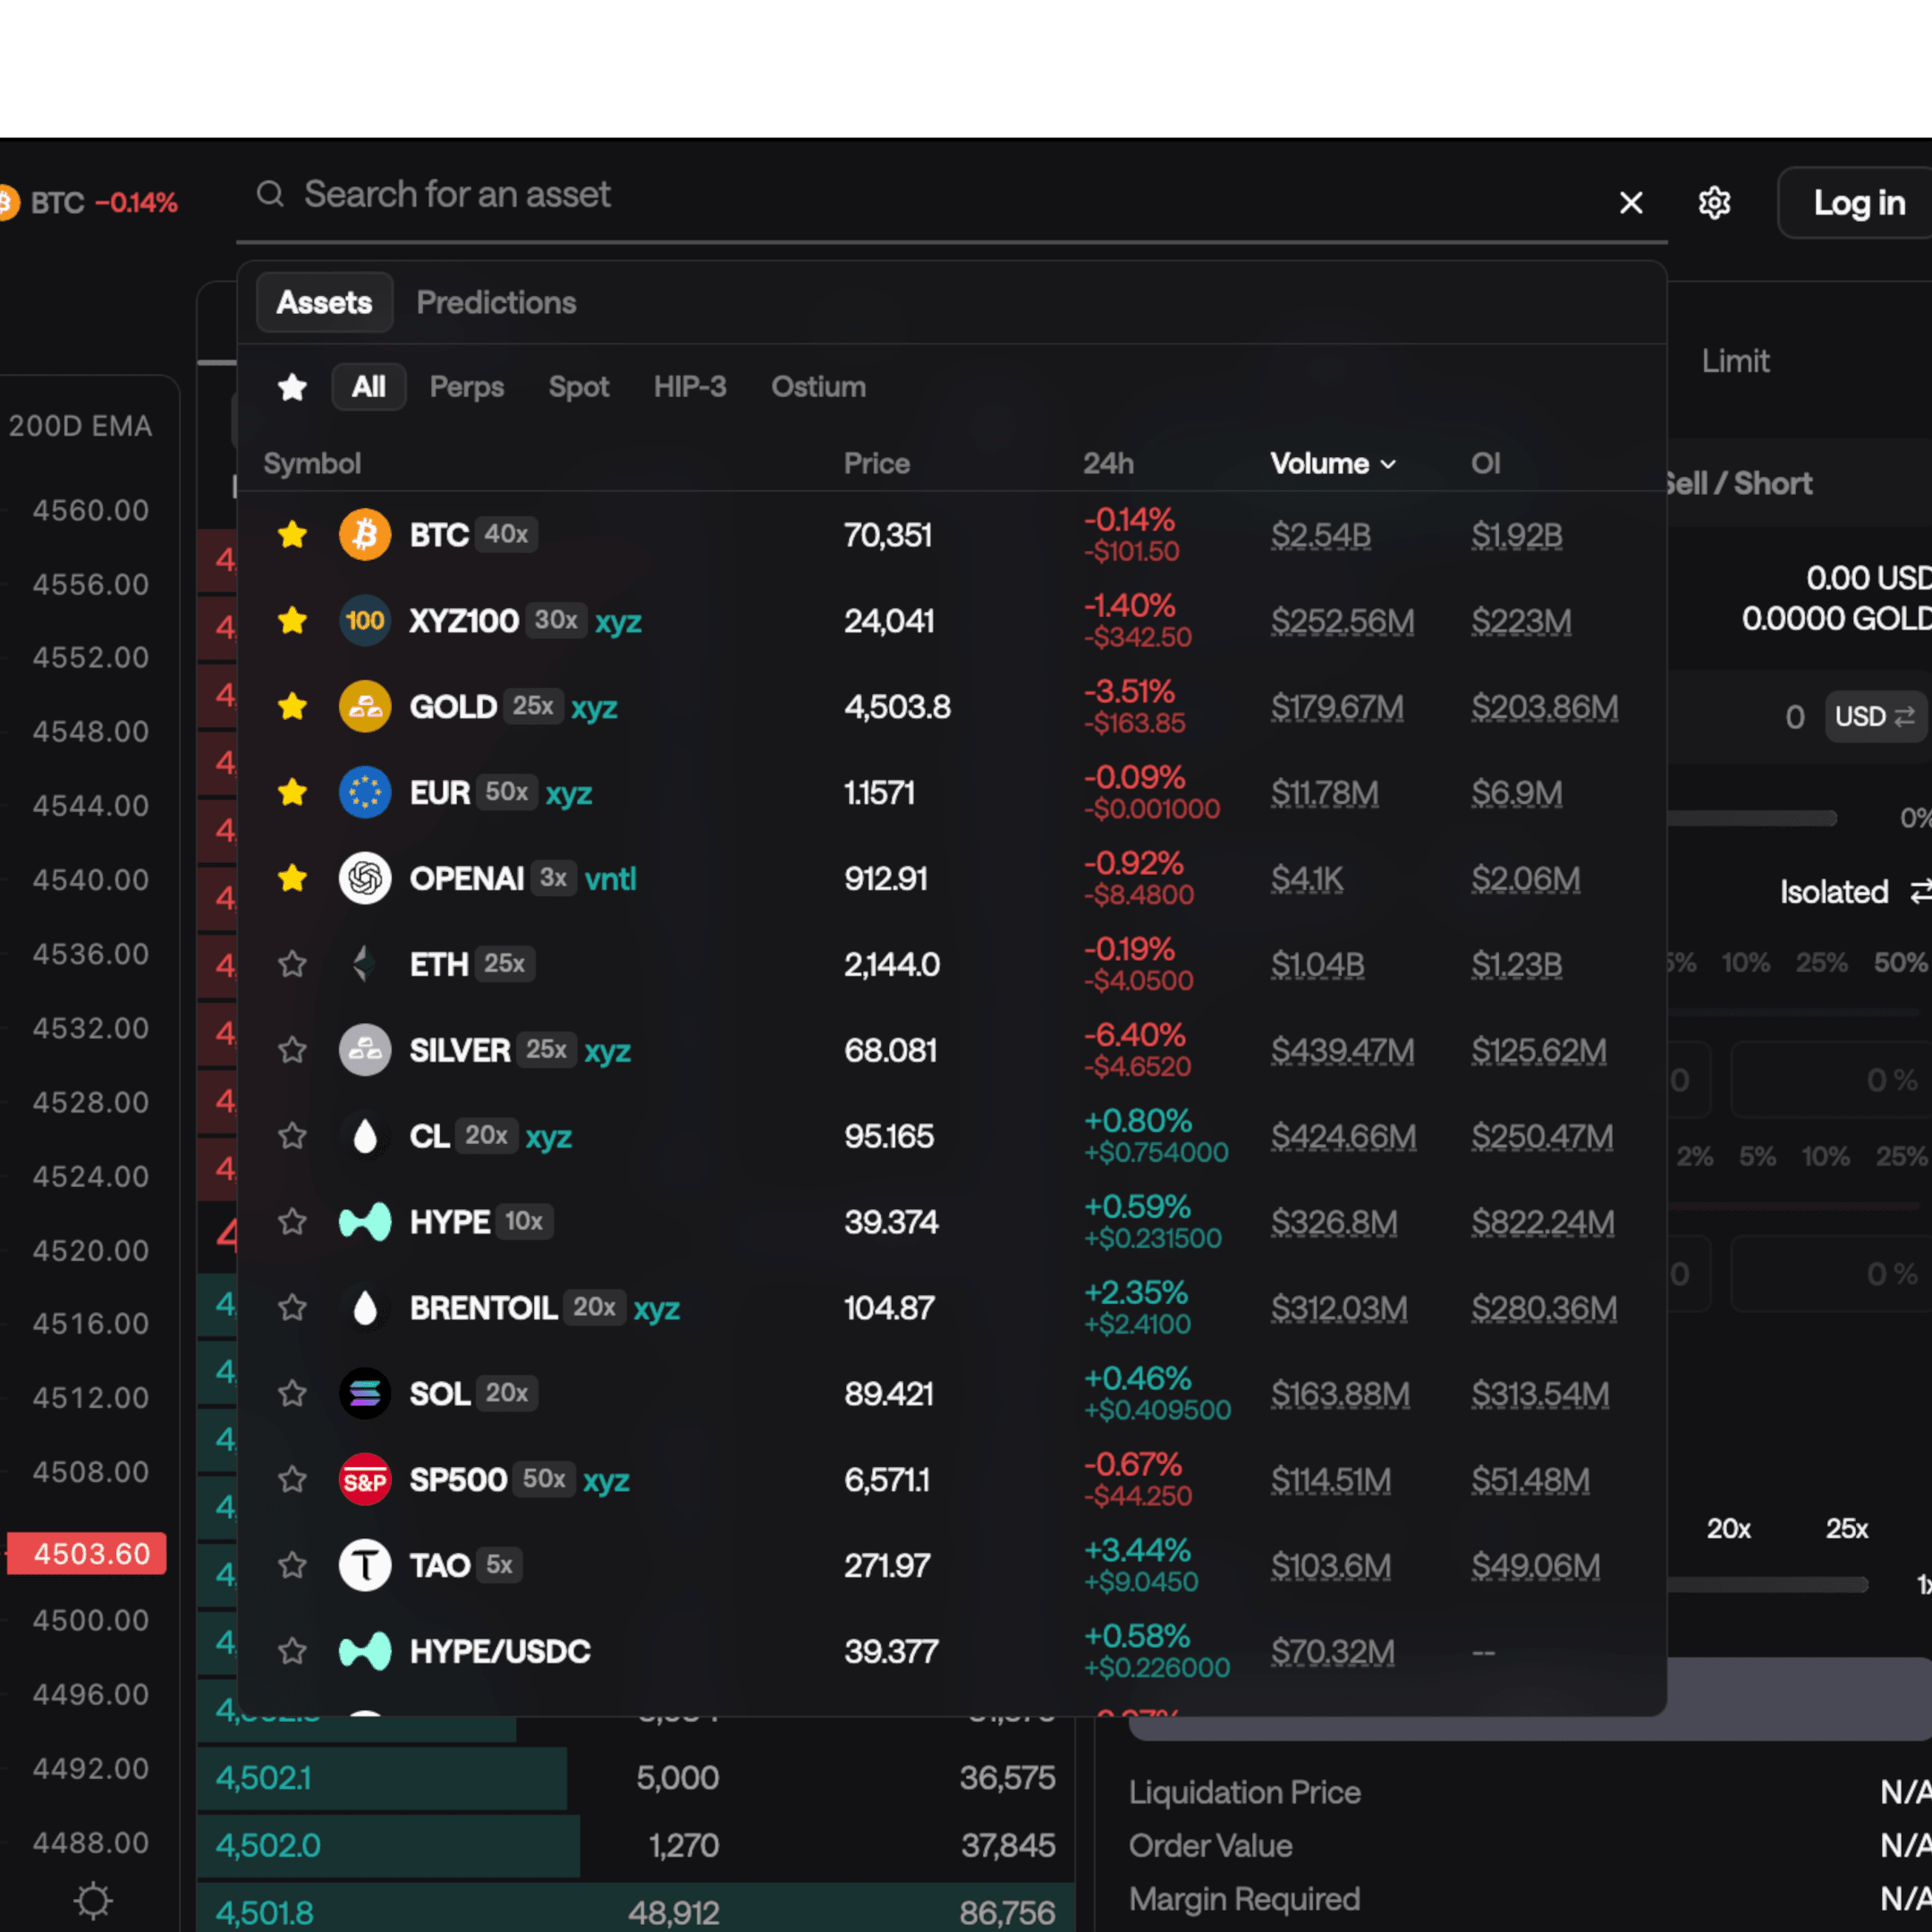Click the Bitcoin coin icon in BTC row
This screenshot has width=1932, height=1932.
[x=365, y=535]
